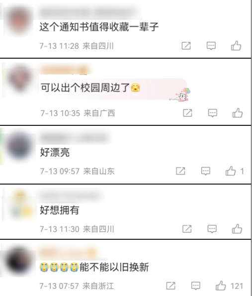This screenshot has width=252, height=296.
Task: Like the 校园周边 comment from 广西
Action: (x=237, y=113)
